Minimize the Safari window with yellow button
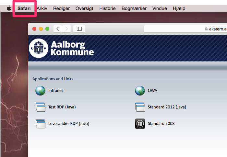 41,29
